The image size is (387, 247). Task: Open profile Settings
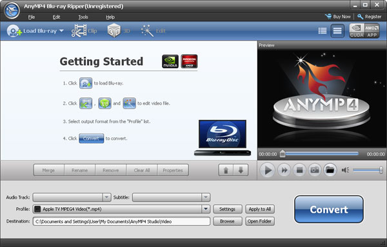pos(227,209)
